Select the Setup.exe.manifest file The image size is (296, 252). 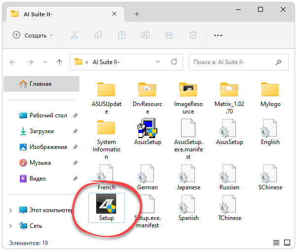pos(148,212)
